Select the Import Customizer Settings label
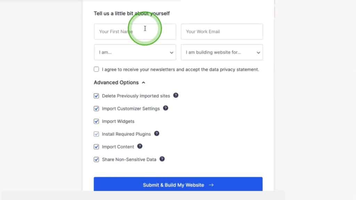 click(x=130, y=108)
